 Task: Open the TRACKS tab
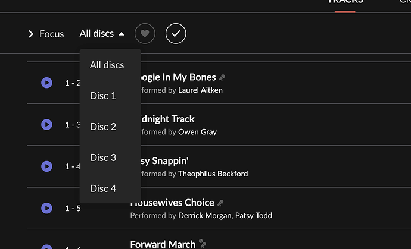345,2
